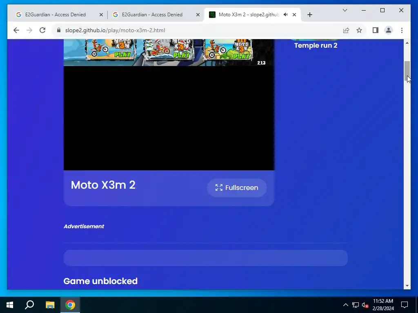This screenshot has width=418, height=313.
Task: Click the address bar URL
Action: 115,30
